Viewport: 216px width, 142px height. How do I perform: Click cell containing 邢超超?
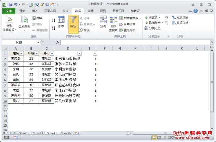[16, 85]
